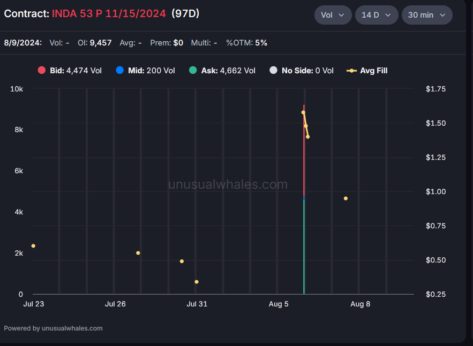473x346 pixels.
Task: Select the topmost avg fill point near $1.60
Action: coord(303,112)
